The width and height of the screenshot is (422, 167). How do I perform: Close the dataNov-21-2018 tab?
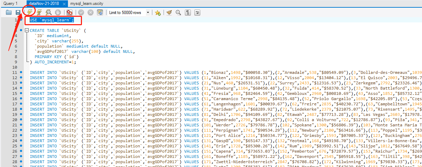(64, 4)
